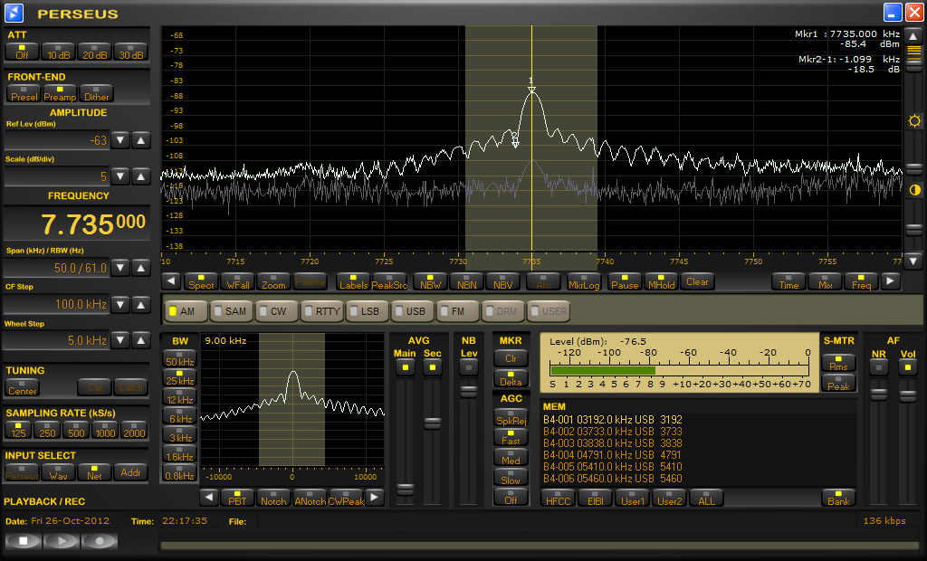The height and width of the screenshot is (561, 927).
Task: Click right arrow beside CWPeak button
Action: pyautogui.click(x=374, y=498)
